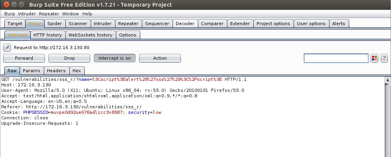Click the GET request line
Screen dimensions: 391x157
coord(124,80)
